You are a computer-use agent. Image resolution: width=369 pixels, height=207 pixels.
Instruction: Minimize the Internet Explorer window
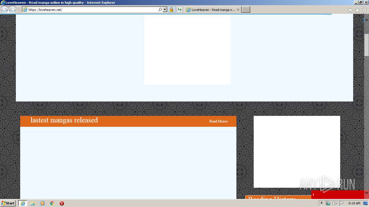356,3
